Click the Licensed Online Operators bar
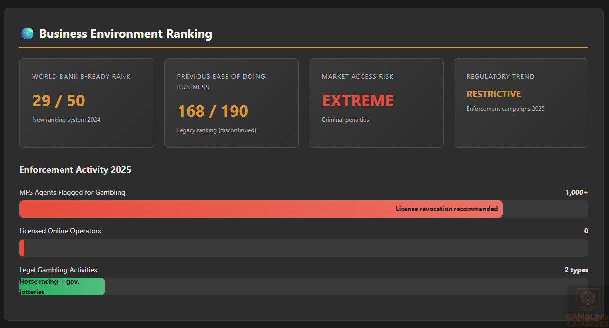Viewport: 609px width, 328px height. [x=303, y=248]
